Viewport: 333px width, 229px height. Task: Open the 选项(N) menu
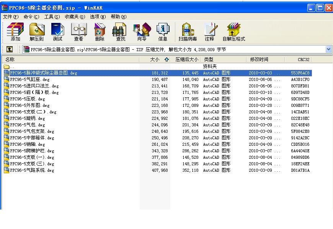tap(98, 17)
